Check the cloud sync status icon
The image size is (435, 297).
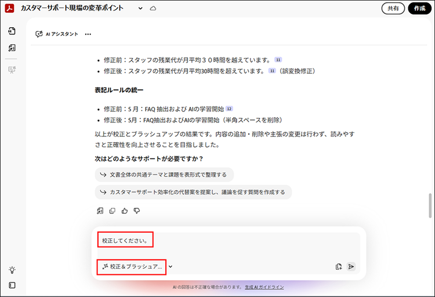click(153, 8)
